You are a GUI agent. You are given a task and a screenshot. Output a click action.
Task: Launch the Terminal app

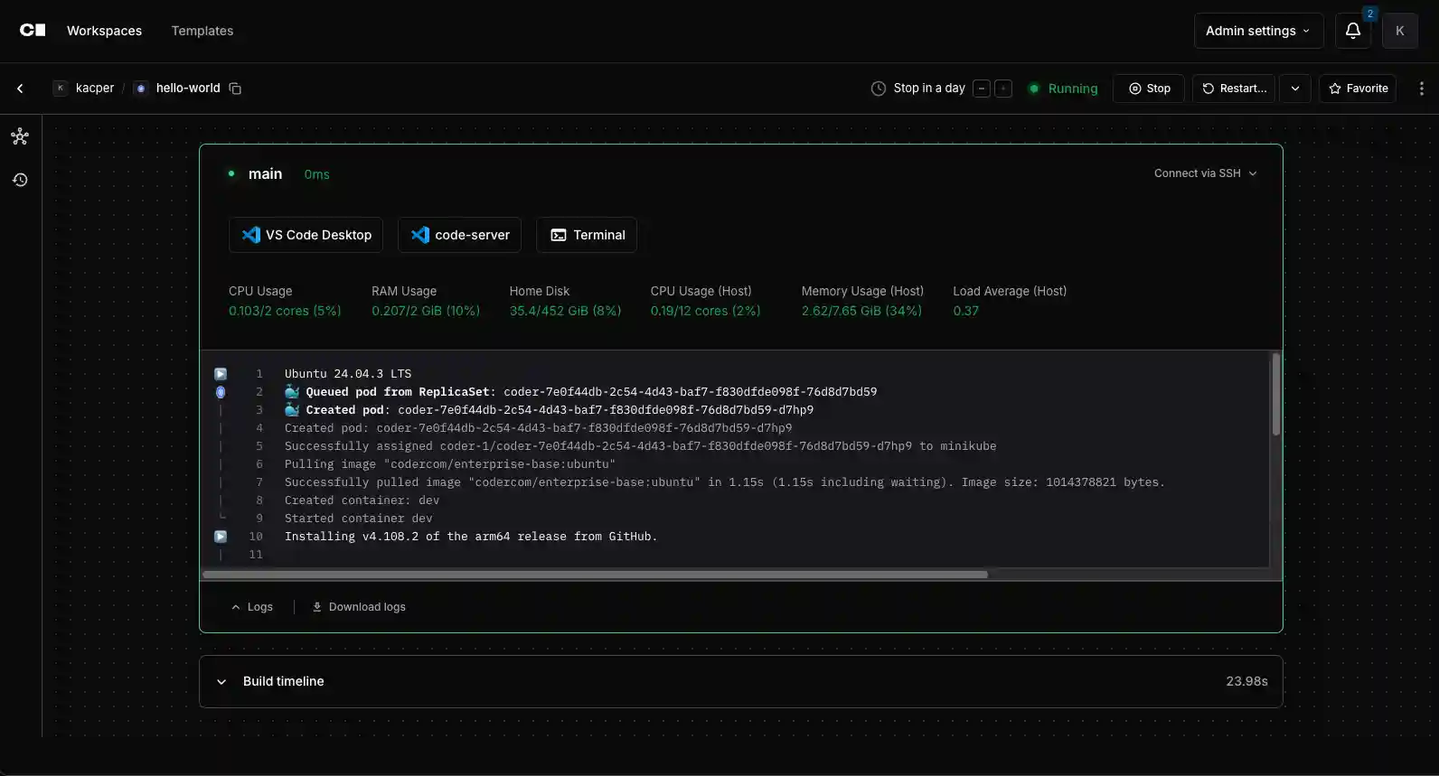[x=587, y=235]
